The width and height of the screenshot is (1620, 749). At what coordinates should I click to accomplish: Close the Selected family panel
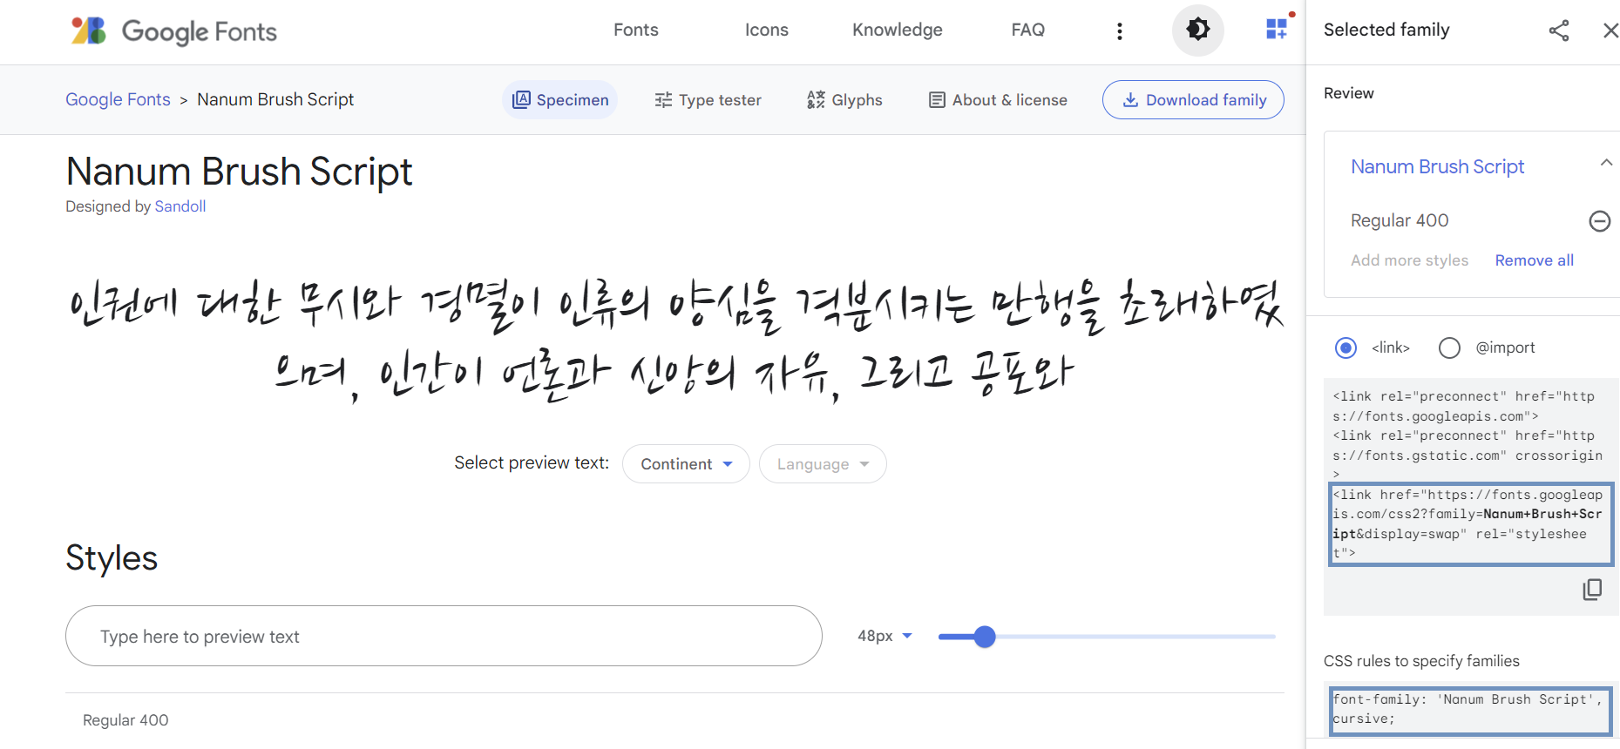coord(1610,30)
